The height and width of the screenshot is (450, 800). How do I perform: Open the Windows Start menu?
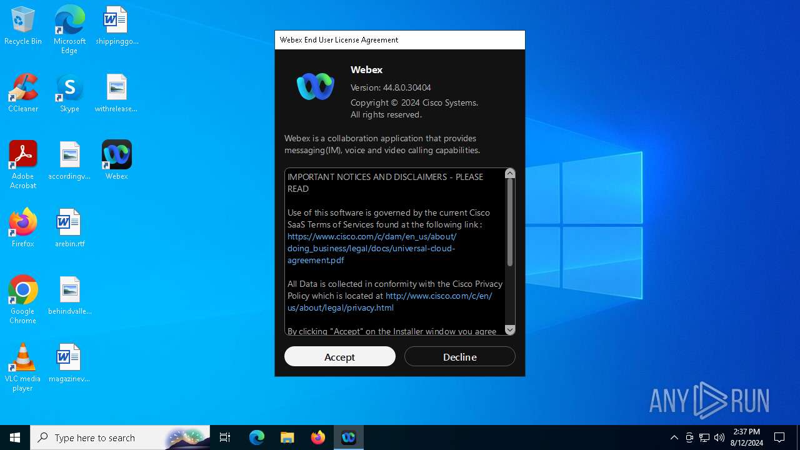coord(15,437)
